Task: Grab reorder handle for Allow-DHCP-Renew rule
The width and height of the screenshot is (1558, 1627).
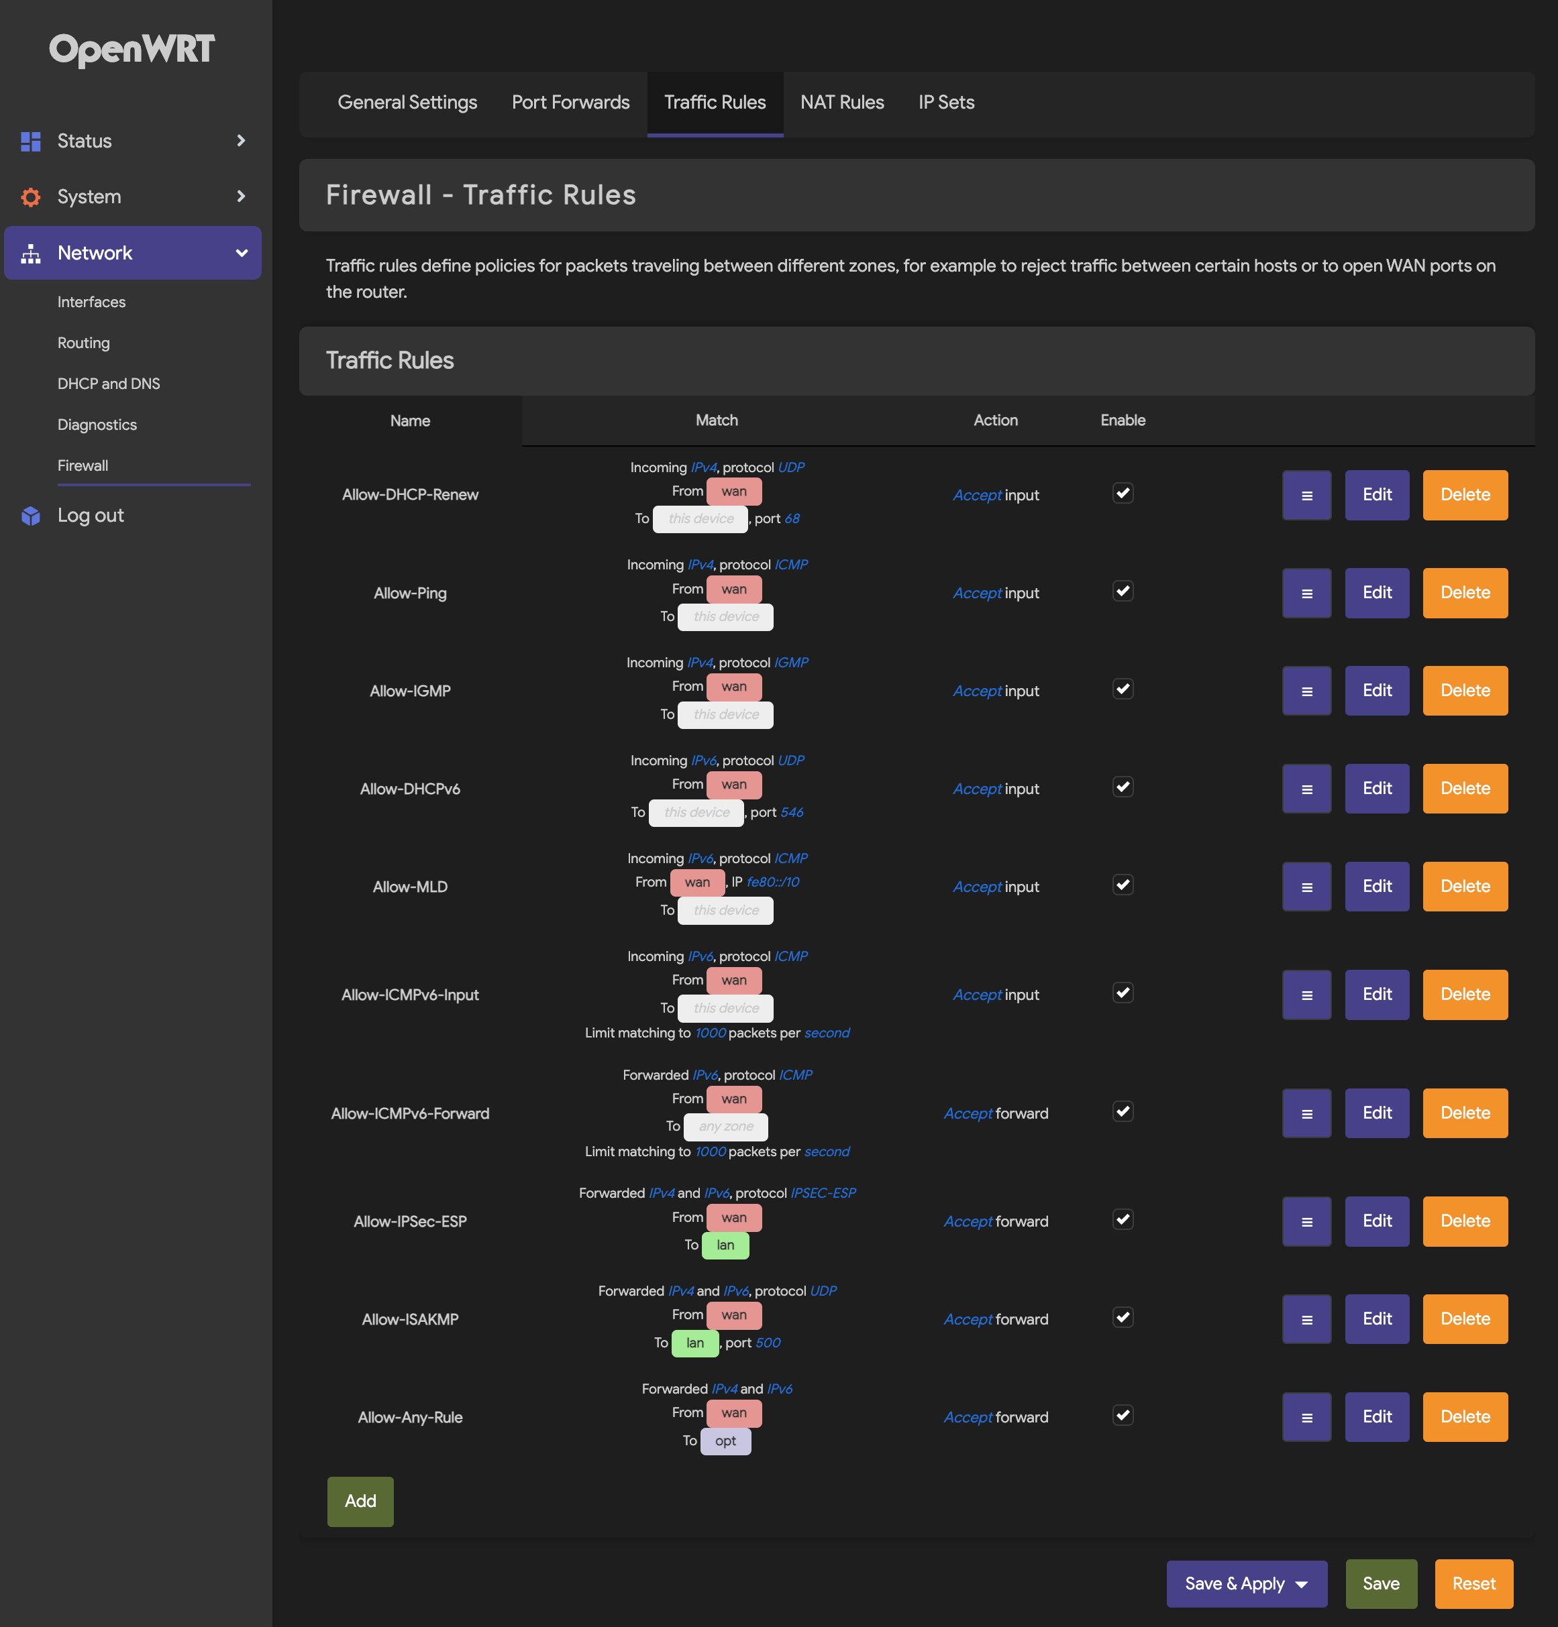Action: pyautogui.click(x=1306, y=495)
